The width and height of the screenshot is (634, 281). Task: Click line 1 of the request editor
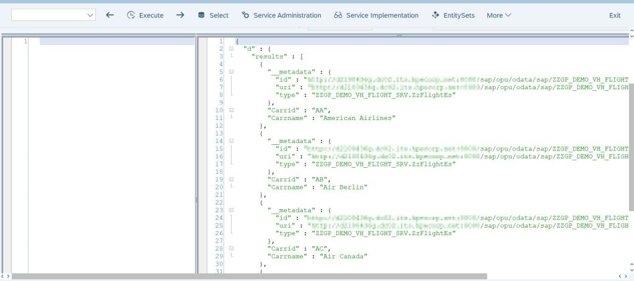pyautogui.click(x=117, y=41)
